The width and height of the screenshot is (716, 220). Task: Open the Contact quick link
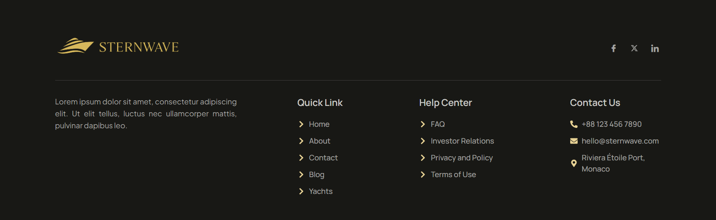click(x=323, y=158)
